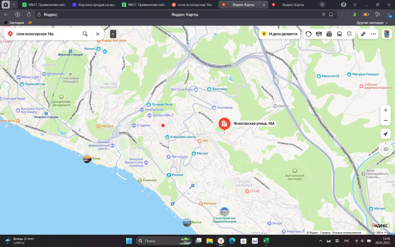Close the active Яндекс Карты tab
The image size is (395, 247).
click(x=264, y=5)
